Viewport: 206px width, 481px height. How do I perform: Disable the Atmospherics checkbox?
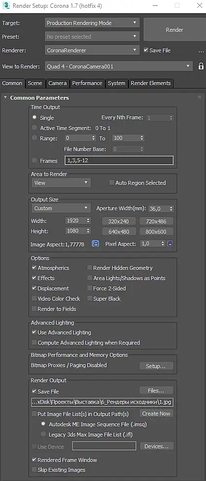click(34, 268)
